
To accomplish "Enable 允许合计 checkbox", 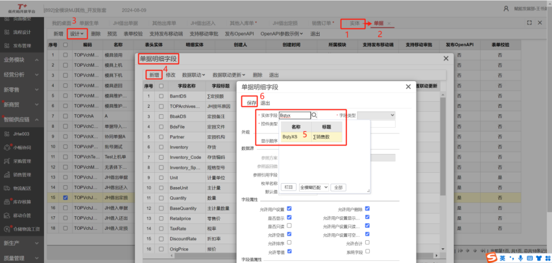I will point(367,242).
